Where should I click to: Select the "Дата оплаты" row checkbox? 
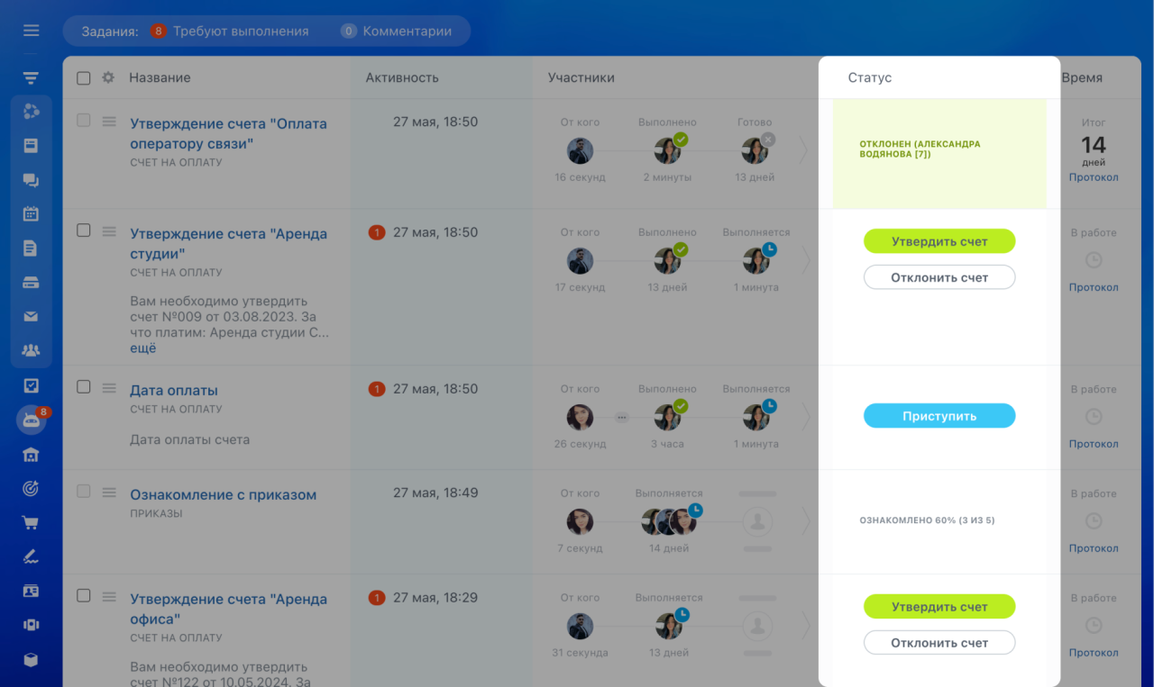pos(84,387)
